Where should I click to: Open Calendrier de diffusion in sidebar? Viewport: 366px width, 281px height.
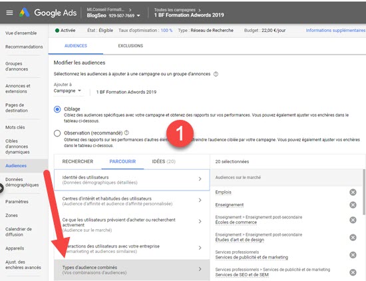(x=19, y=232)
